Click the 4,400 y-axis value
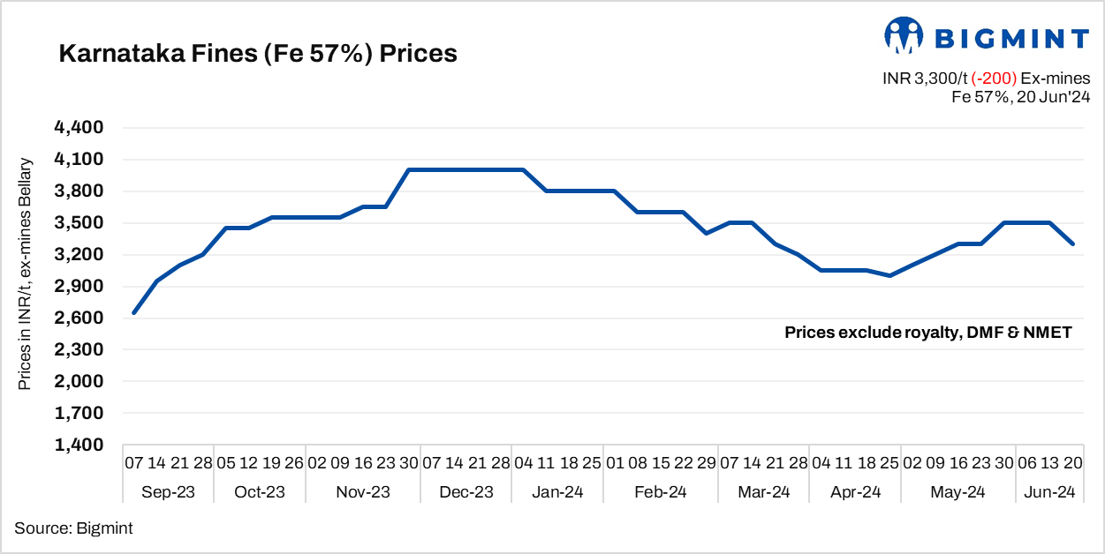This screenshot has width=1105, height=554. [x=79, y=128]
